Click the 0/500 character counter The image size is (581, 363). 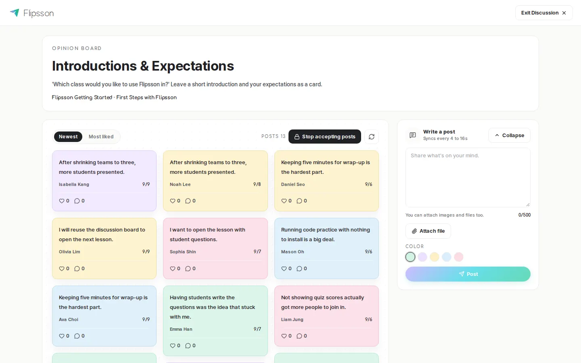click(x=525, y=215)
